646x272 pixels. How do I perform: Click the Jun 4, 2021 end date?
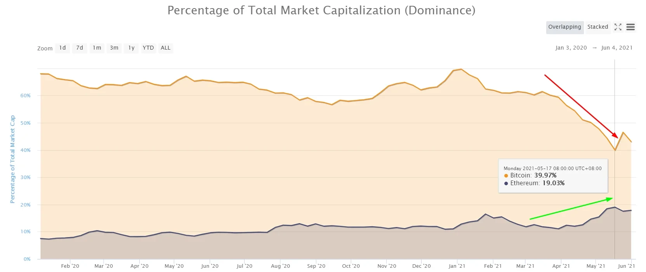(x=617, y=48)
